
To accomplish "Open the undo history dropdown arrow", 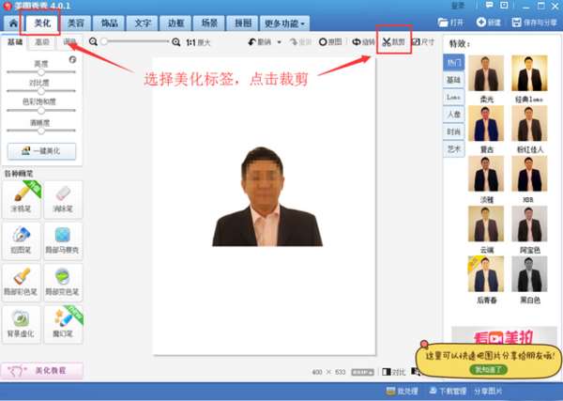I will click(279, 42).
